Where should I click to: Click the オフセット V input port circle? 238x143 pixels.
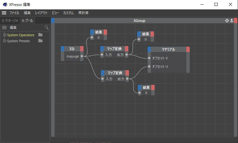tap(149, 58)
